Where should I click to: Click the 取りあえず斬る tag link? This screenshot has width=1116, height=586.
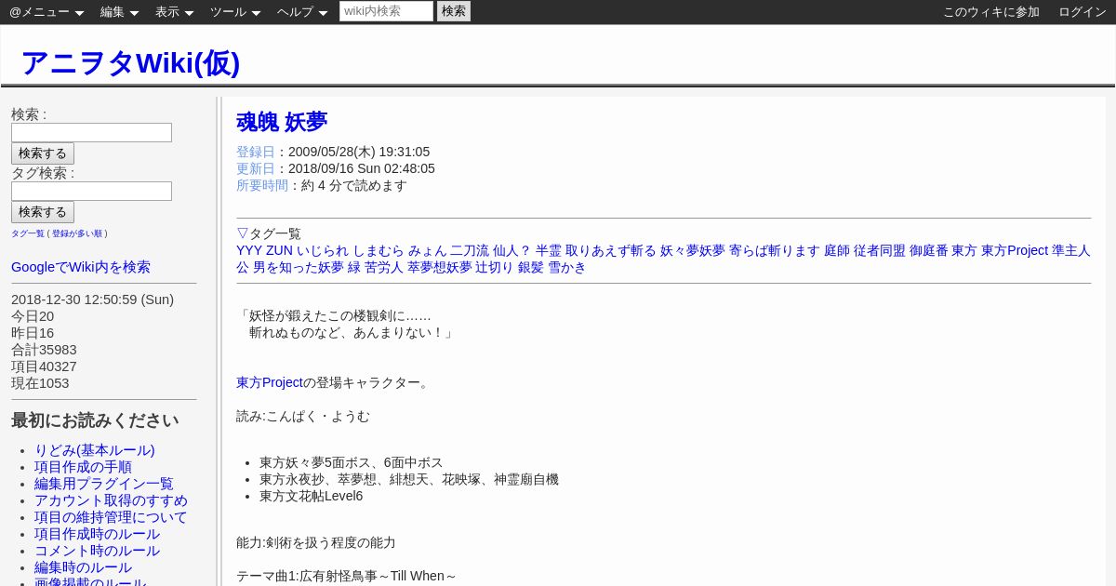611,250
